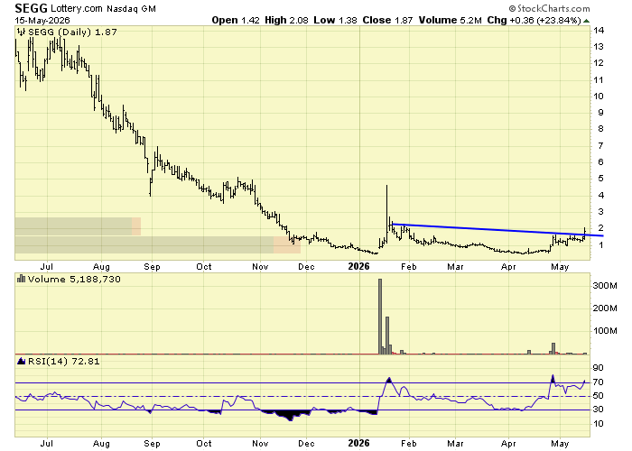This screenshot has height=451, width=632.
Task: Click the tallest January volume bar
Action: click(x=380, y=317)
